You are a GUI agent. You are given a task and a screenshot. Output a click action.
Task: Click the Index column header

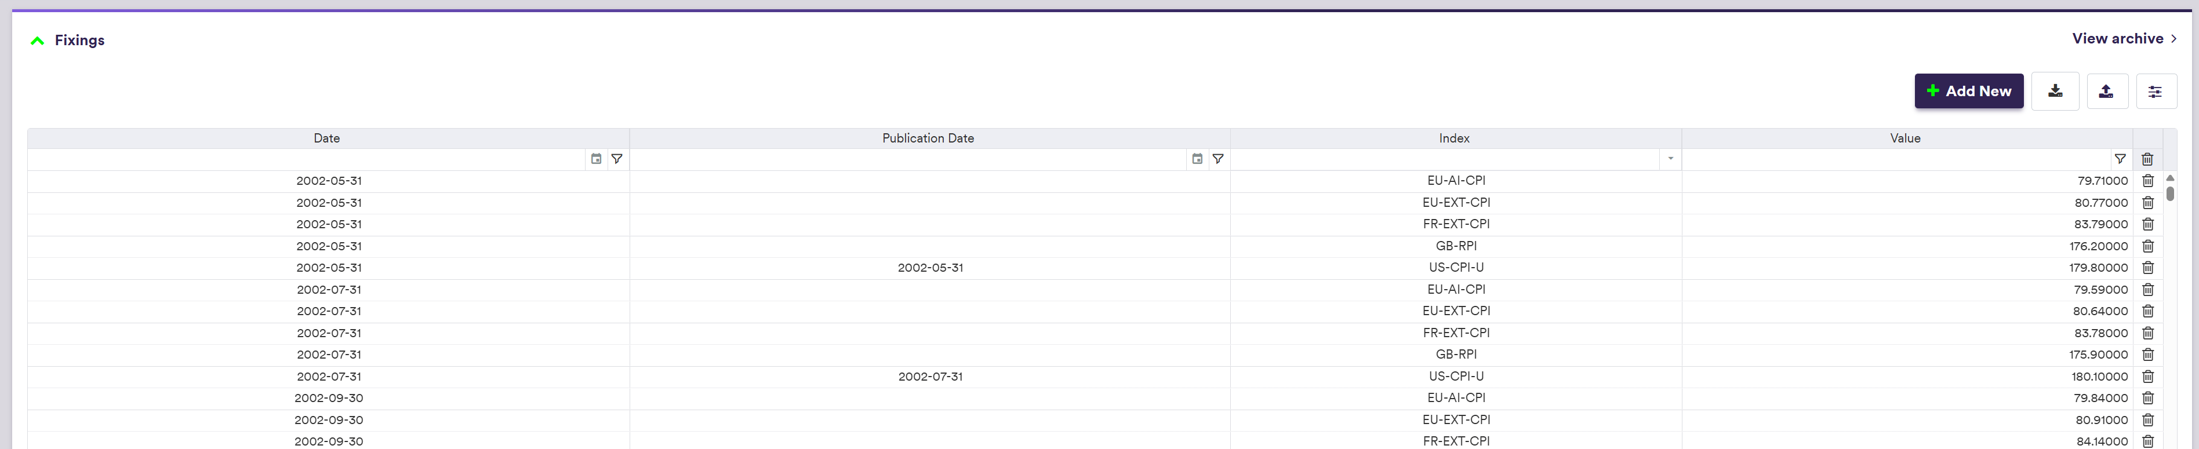1455,138
